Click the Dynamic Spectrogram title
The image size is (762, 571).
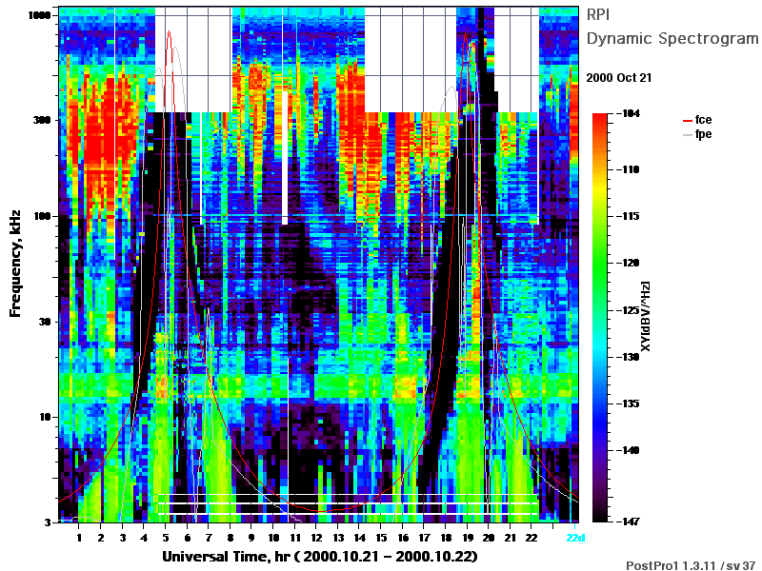(x=672, y=38)
